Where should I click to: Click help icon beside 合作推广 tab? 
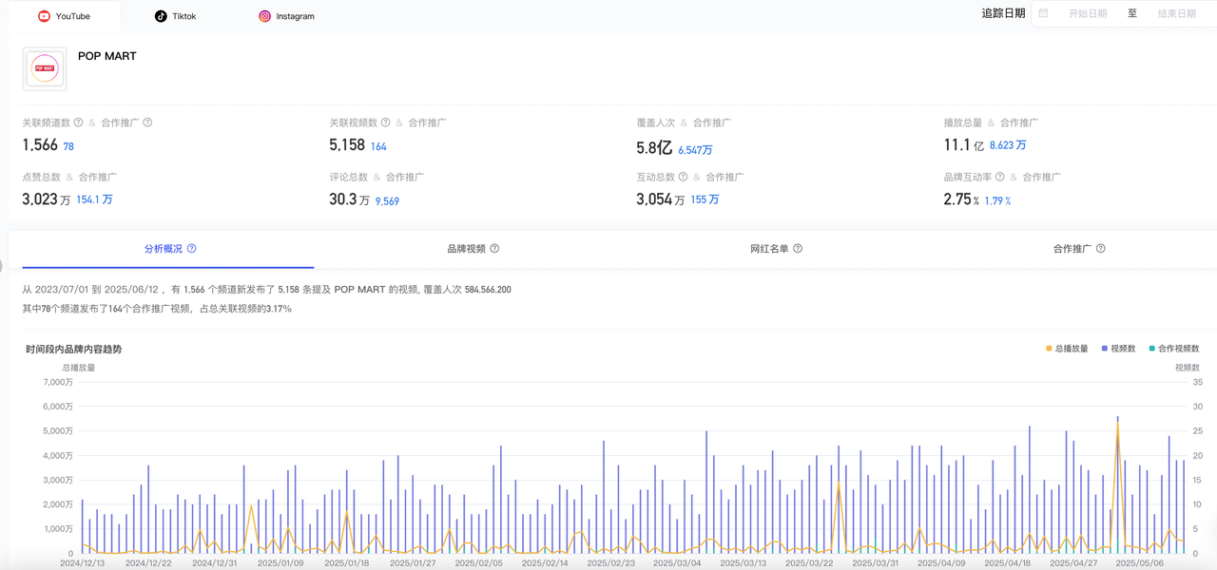pyautogui.click(x=1101, y=249)
